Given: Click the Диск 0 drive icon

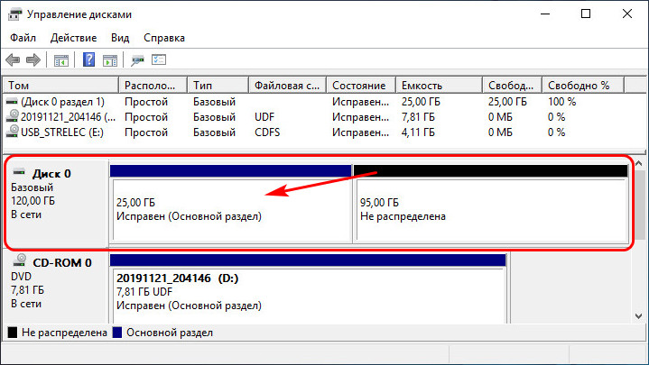Looking at the screenshot, I should (x=19, y=172).
